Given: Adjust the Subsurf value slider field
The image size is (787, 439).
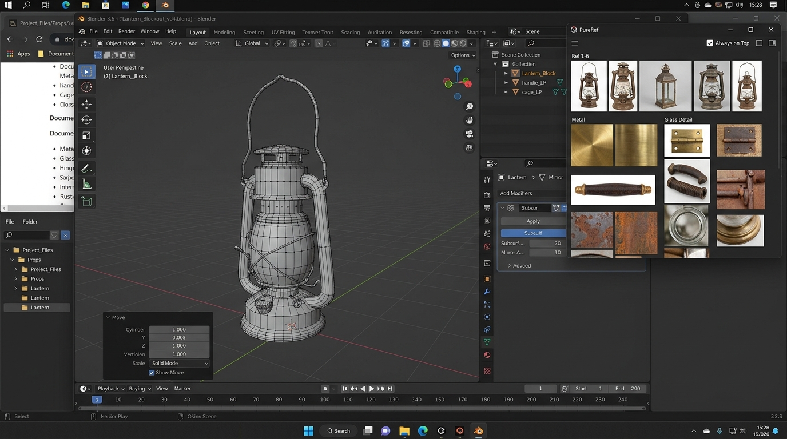Looking at the screenshot, I should click(x=547, y=243).
